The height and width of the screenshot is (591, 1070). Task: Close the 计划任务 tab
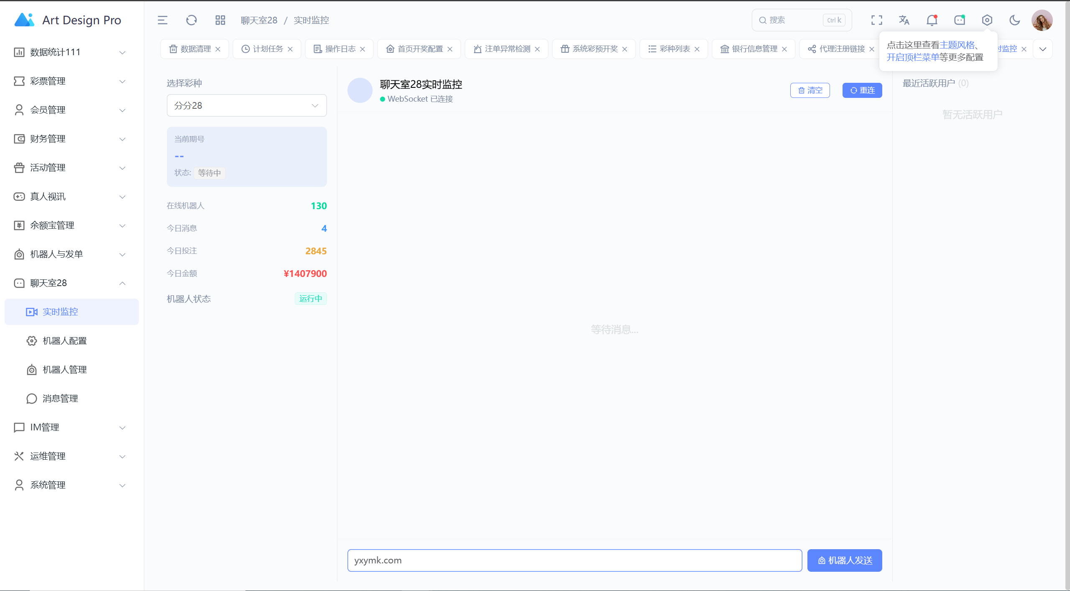(290, 49)
